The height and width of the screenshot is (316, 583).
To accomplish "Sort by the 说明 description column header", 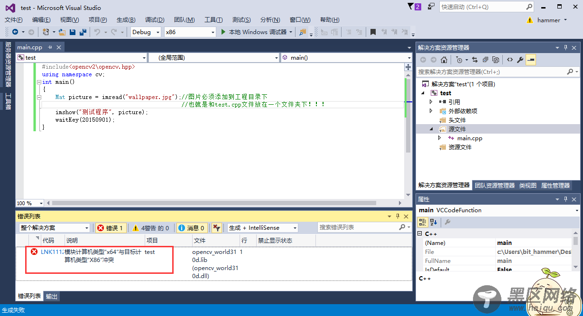I will pos(104,241).
